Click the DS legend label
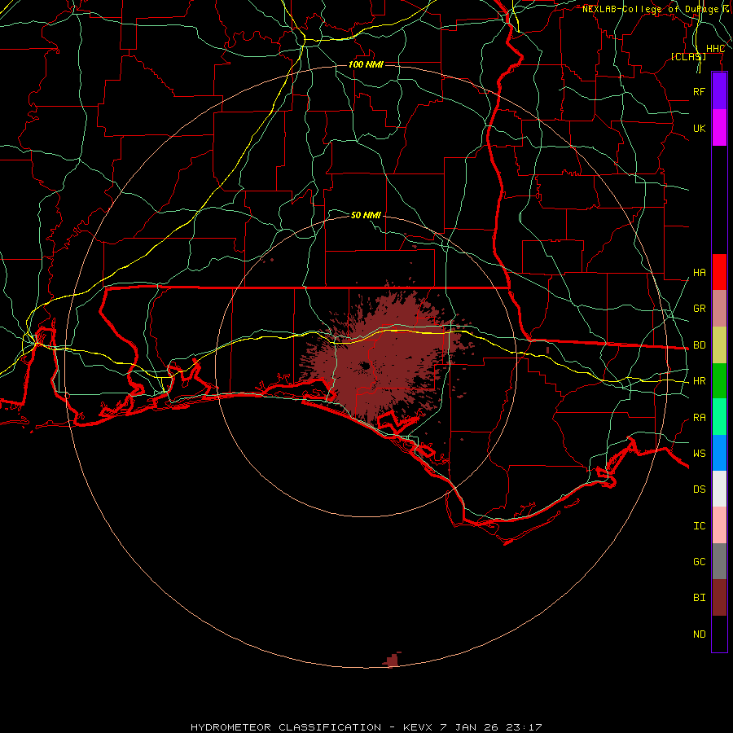 (x=699, y=489)
